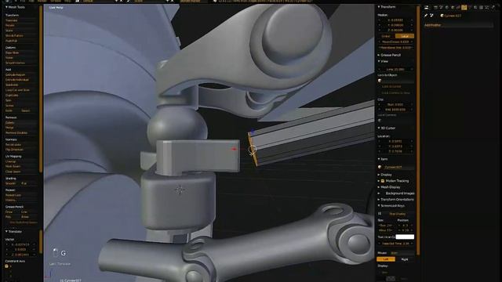Expand the Transform Orientations panel

point(395,200)
